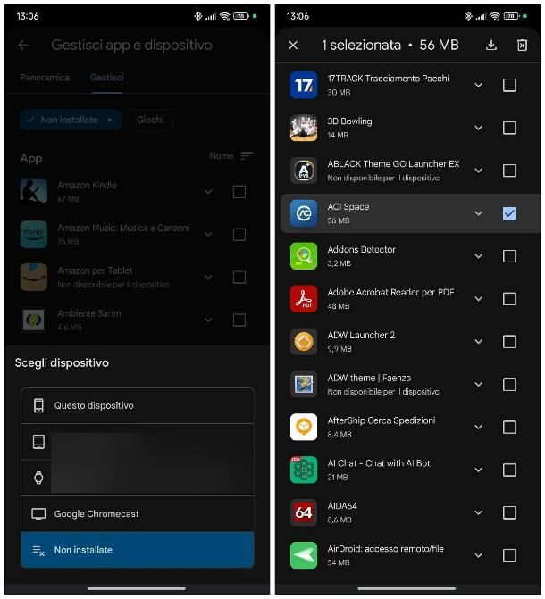The height and width of the screenshot is (599, 545).
Task: Expand the 3D Bowling entry chevron
Action: [x=479, y=128]
